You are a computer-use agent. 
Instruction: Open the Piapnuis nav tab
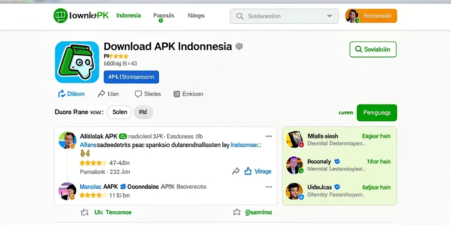(164, 15)
